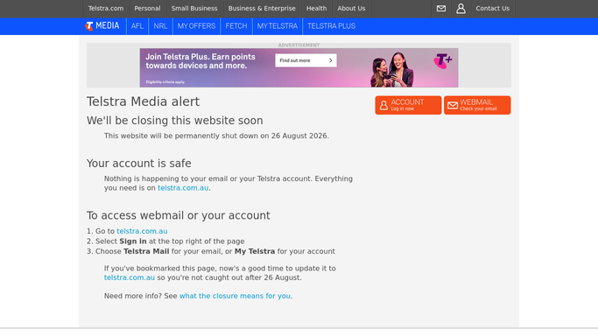Follow telstra.com.au link in bookmark note

[130, 277]
